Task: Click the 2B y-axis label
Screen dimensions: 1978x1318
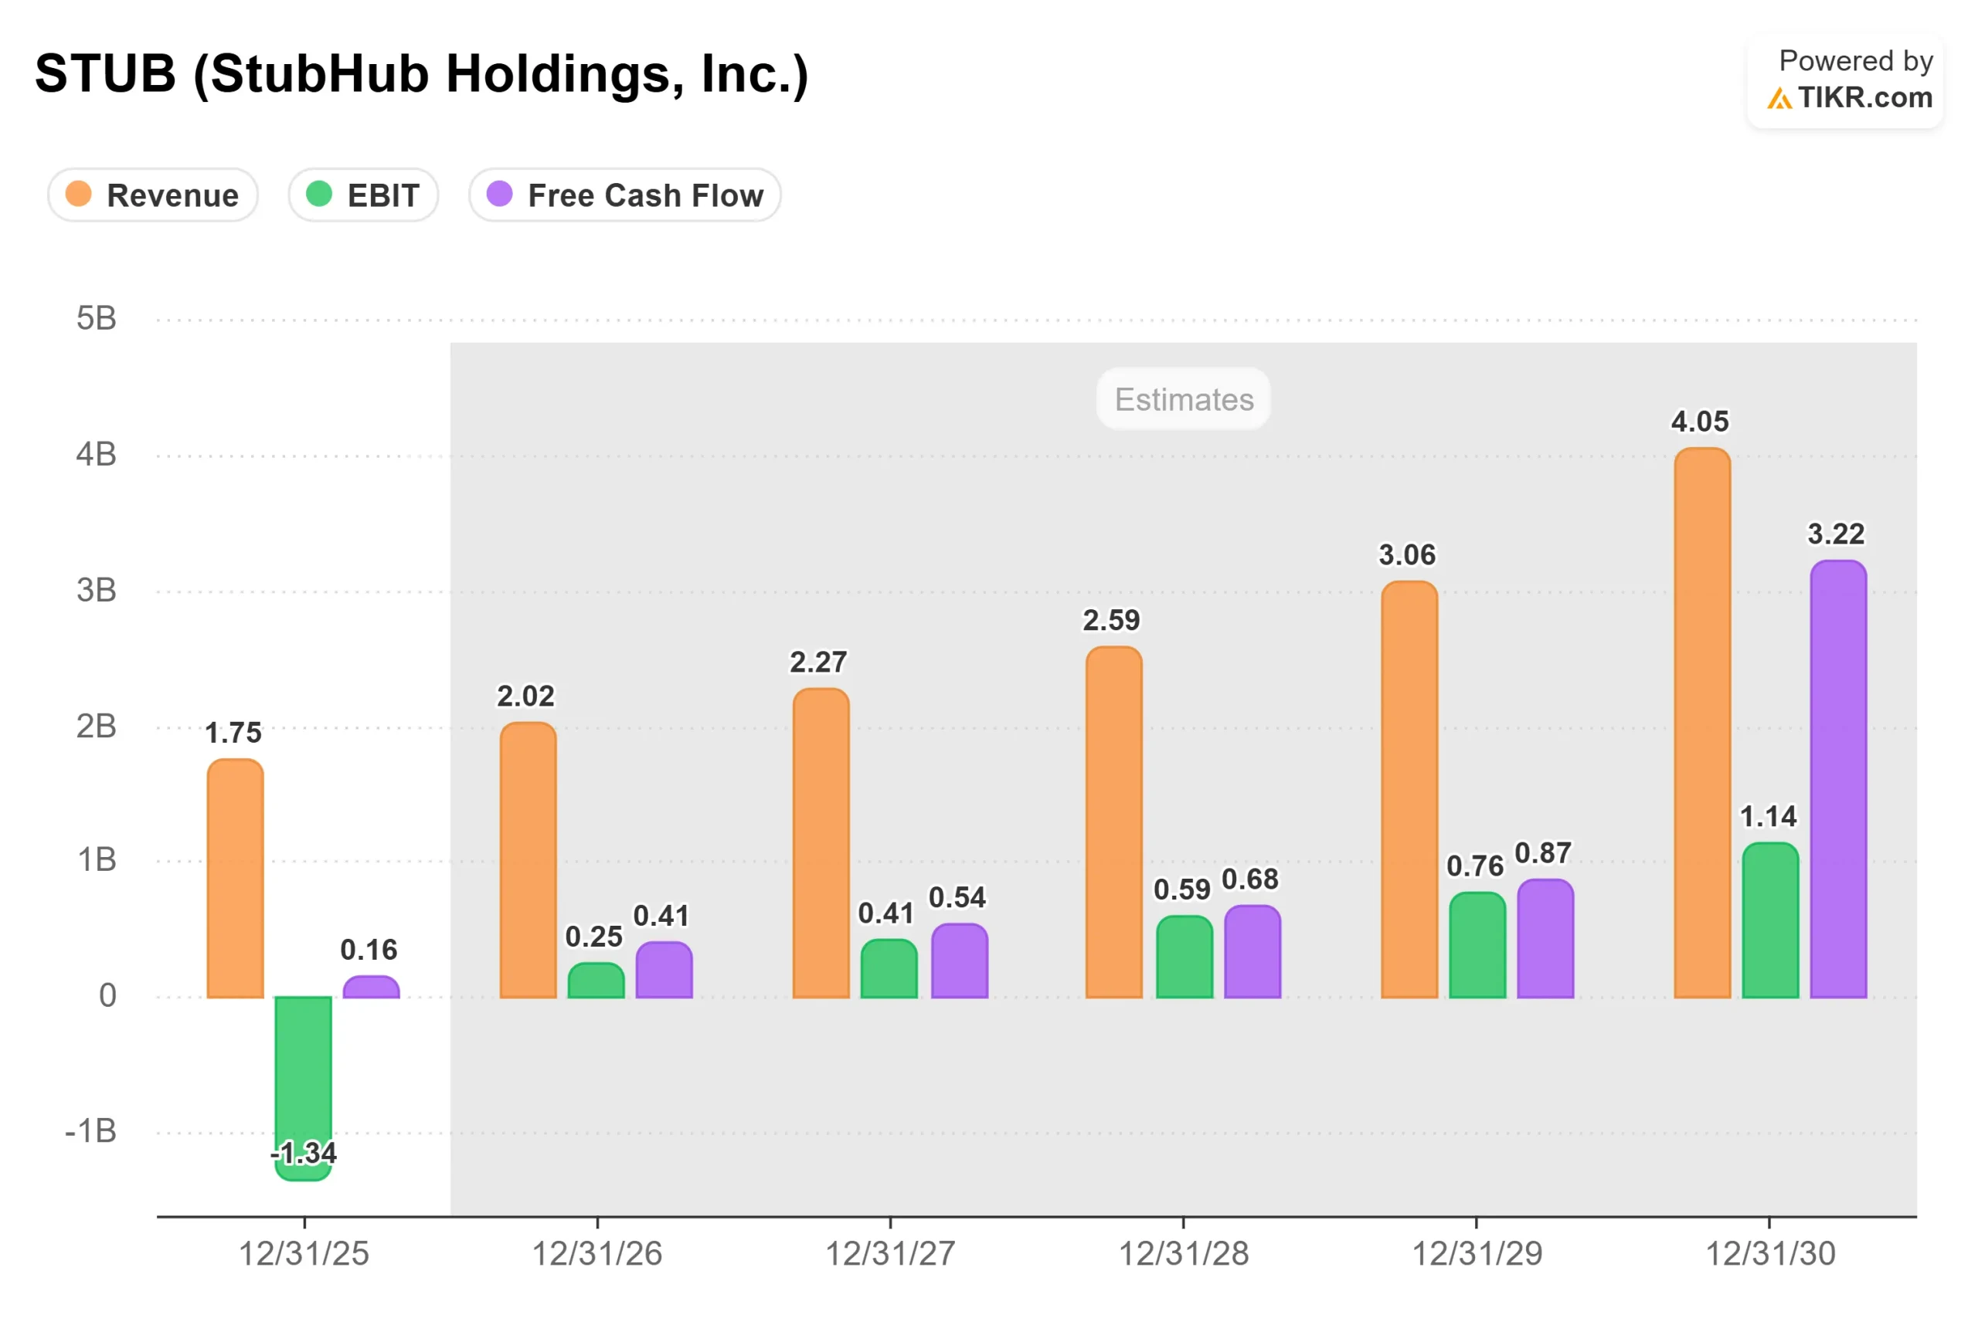Action: (97, 727)
